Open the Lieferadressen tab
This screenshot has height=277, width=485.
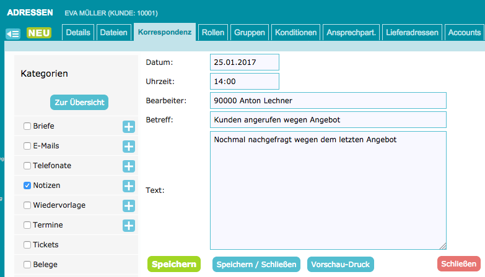click(412, 33)
